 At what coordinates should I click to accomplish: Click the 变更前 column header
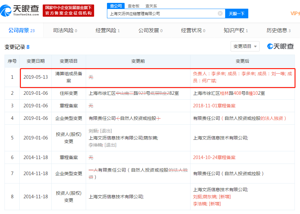138,61
